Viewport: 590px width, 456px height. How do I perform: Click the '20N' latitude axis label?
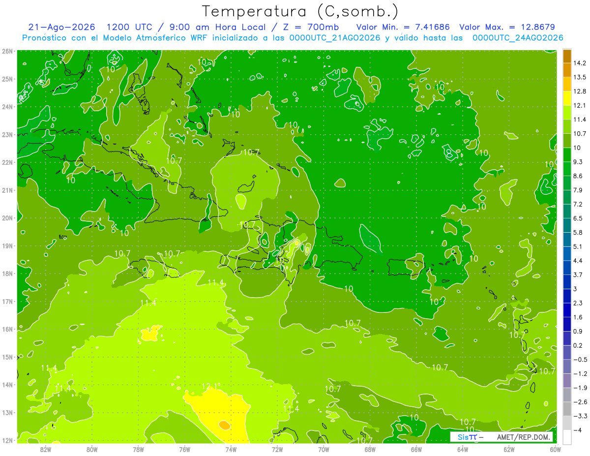7,218
